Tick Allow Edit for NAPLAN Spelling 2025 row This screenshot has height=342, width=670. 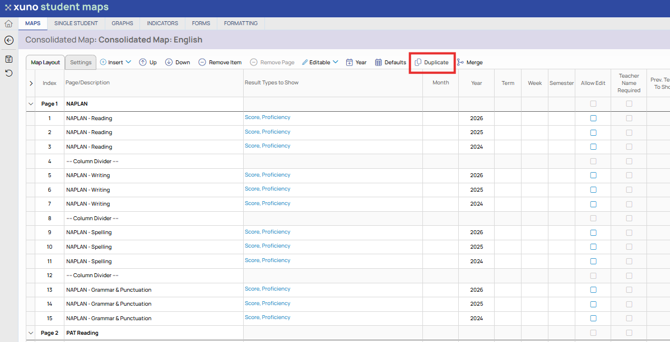coord(593,247)
